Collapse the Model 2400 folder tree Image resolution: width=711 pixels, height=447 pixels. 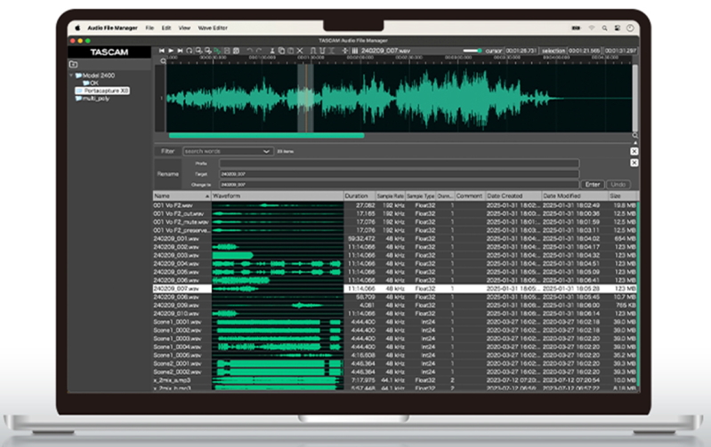(x=71, y=76)
